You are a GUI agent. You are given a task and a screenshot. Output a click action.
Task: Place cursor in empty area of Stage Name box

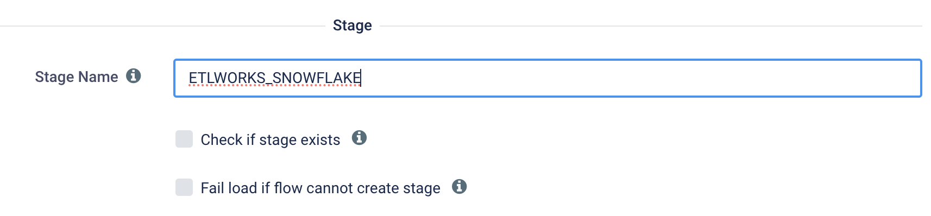coord(641,78)
